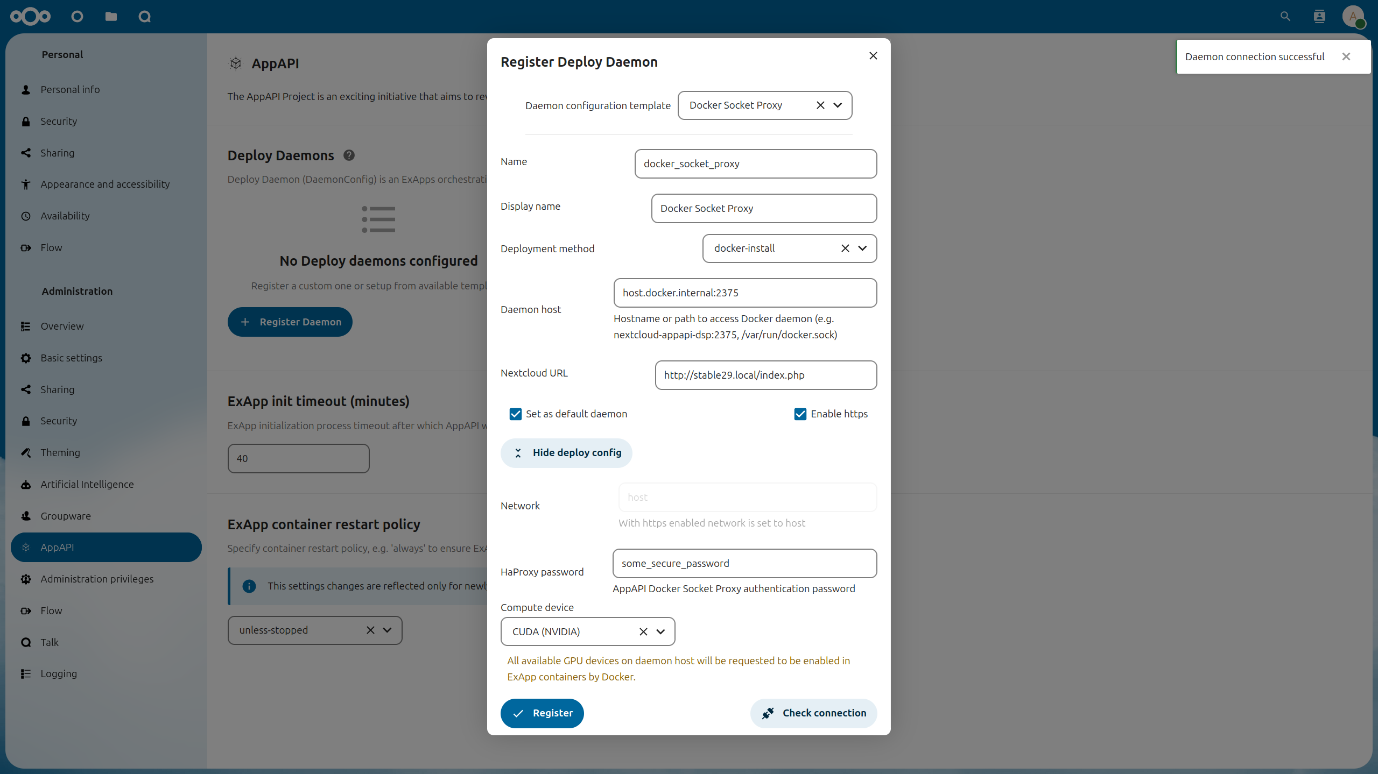This screenshot has height=774, width=1378.
Task: Expand the Deployment method docker-install dropdown
Action: 861,248
